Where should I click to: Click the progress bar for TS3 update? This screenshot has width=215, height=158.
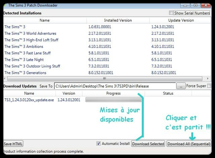tap(114, 100)
